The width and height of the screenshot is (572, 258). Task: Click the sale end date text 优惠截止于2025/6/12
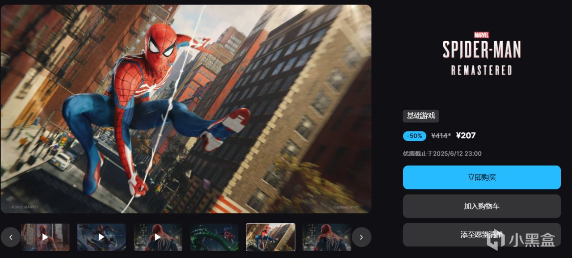click(x=442, y=153)
